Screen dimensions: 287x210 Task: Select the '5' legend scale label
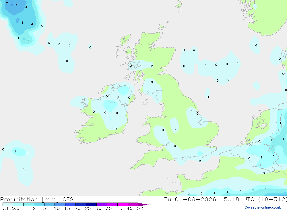pyautogui.click(x=44, y=208)
